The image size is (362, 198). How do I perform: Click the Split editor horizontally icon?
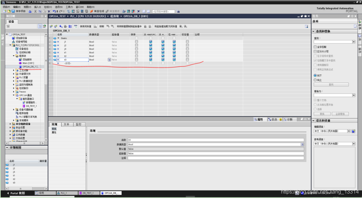tap(144, 11)
